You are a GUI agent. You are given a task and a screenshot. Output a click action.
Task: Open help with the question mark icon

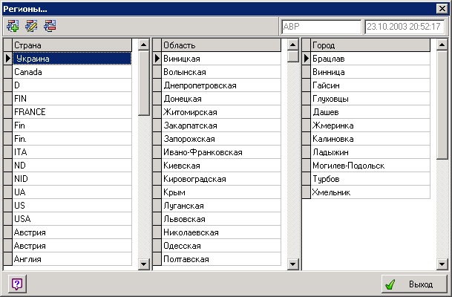[16, 284]
